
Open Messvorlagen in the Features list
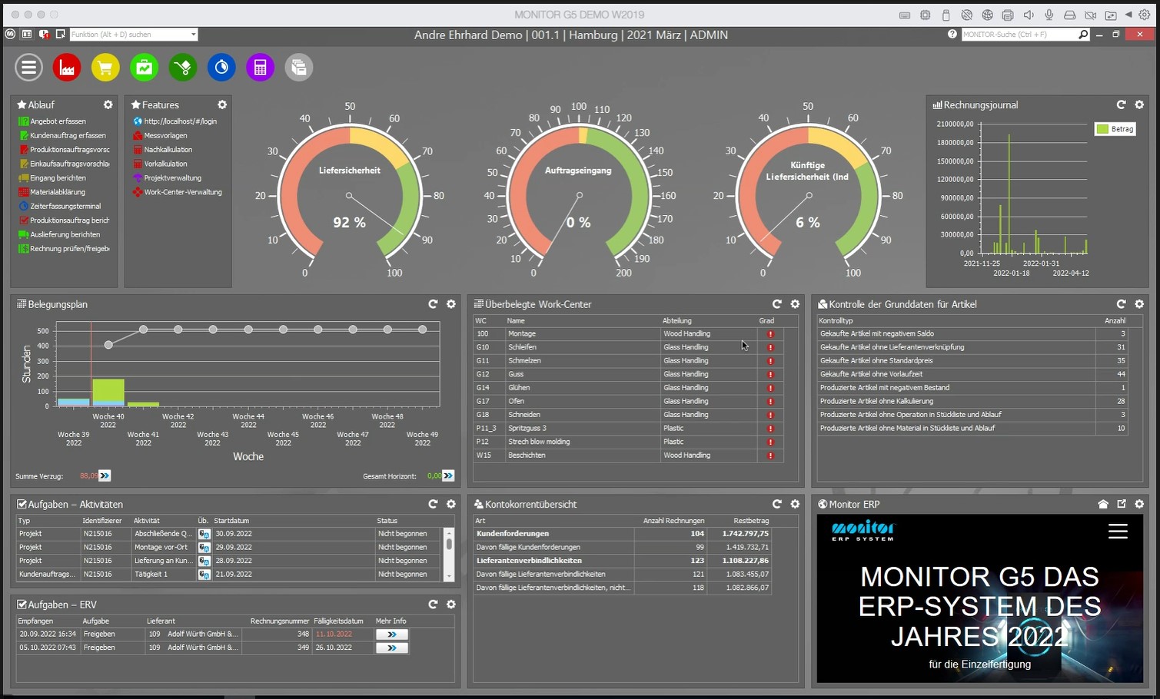tap(160, 135)
